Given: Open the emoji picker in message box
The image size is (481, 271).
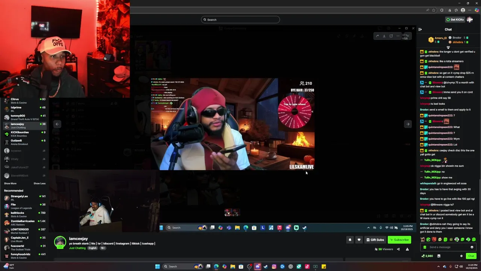Looking at the screenshot, I should coord(472,247).
